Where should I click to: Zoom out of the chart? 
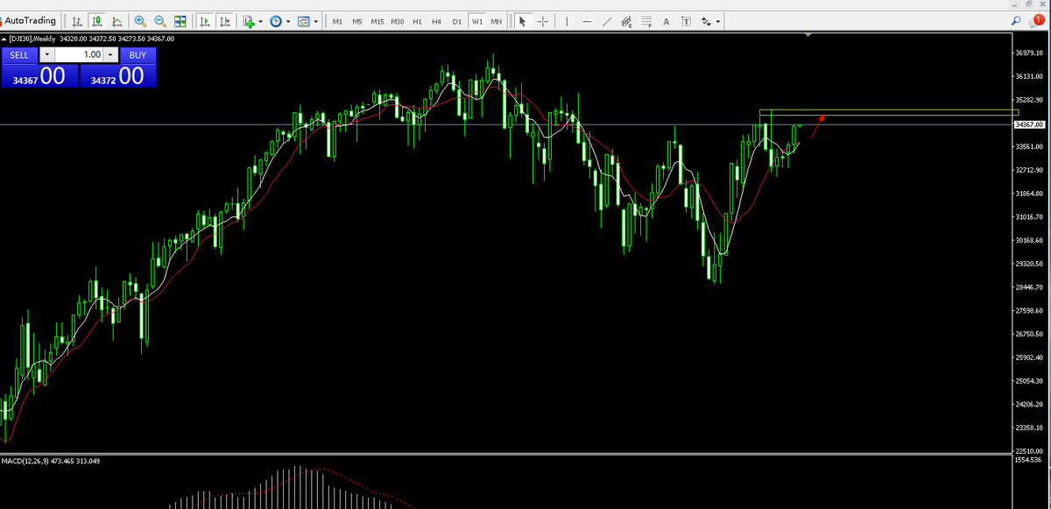(x=160, y=21)
